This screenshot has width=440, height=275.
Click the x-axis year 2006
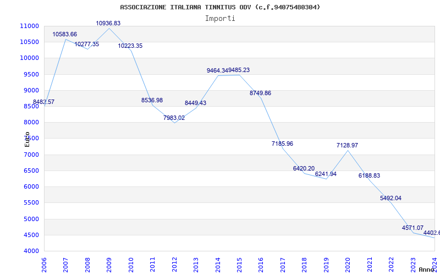point(44,265)
